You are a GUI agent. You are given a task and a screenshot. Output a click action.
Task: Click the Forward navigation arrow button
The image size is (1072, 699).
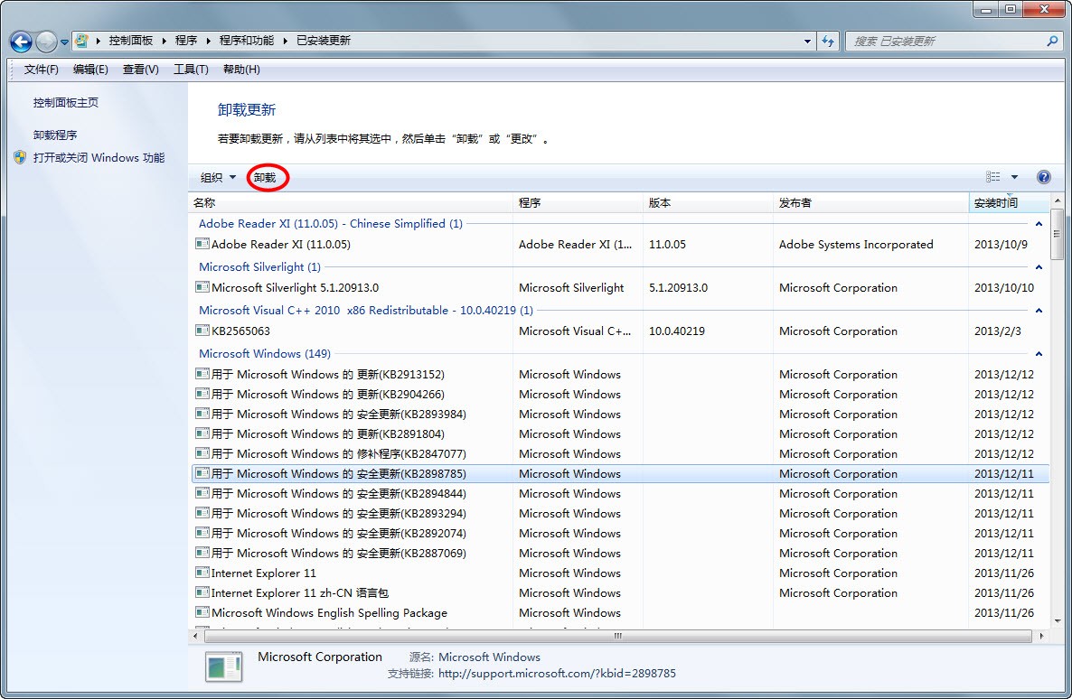(46, 42)
